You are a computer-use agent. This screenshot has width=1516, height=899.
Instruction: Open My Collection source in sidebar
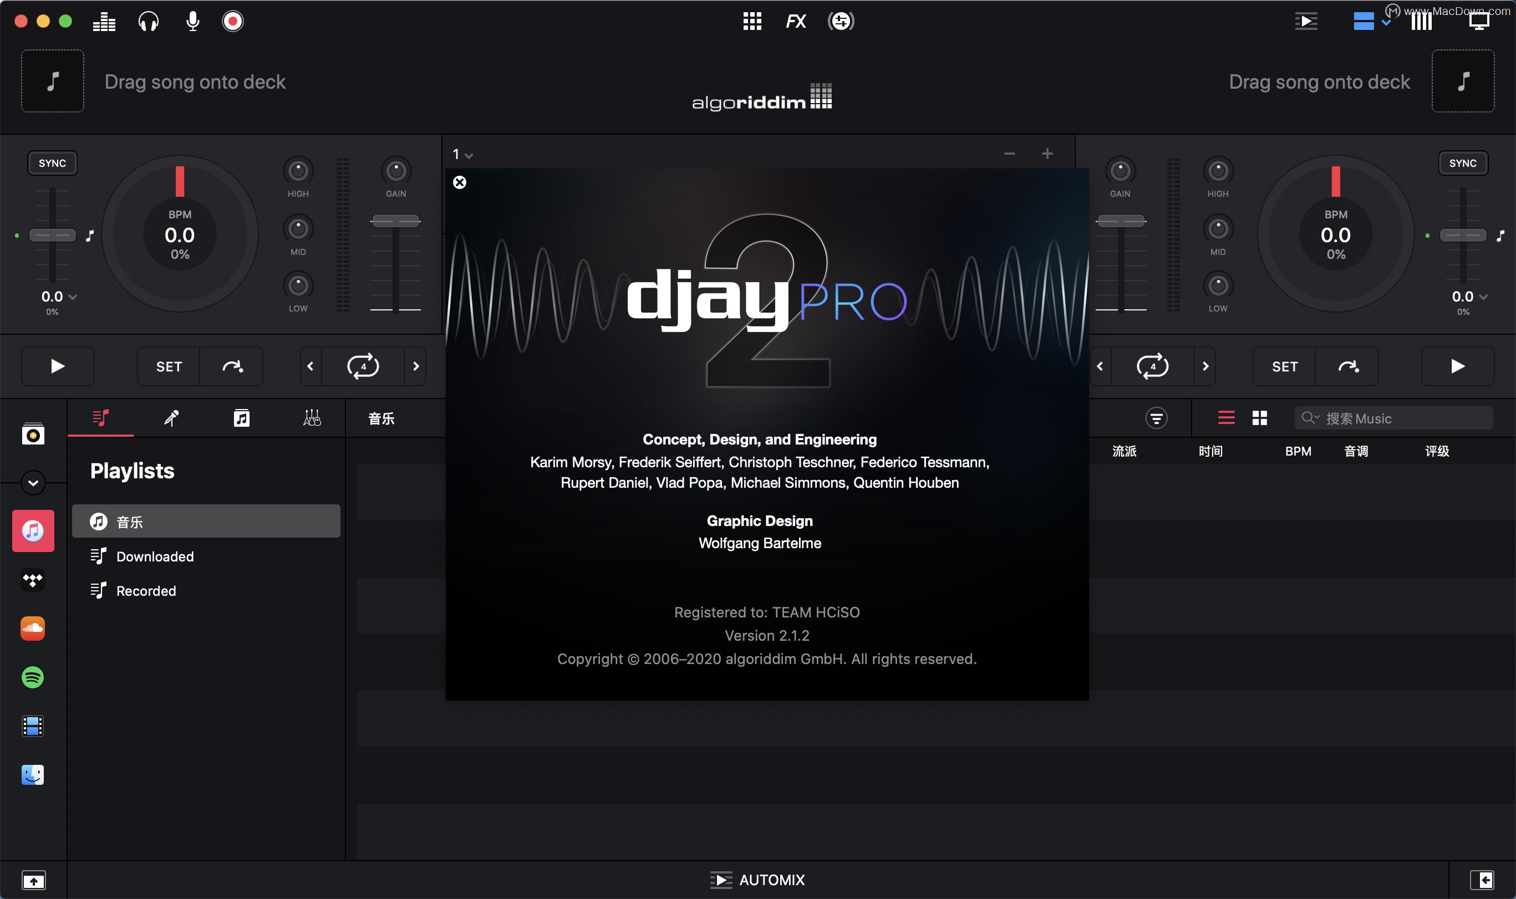click(33, 434)
